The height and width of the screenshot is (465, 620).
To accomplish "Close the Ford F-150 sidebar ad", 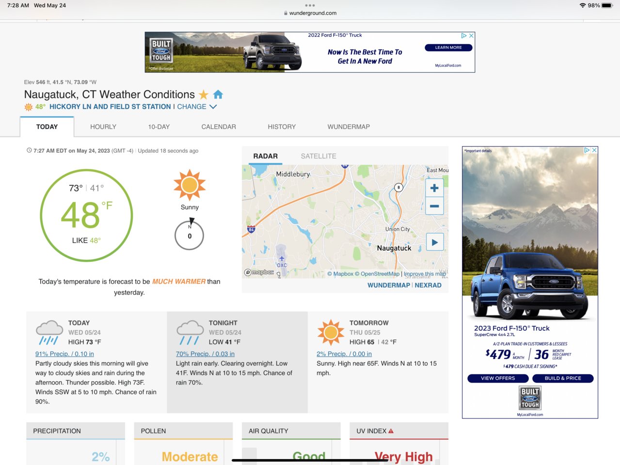I will (594, 150).
